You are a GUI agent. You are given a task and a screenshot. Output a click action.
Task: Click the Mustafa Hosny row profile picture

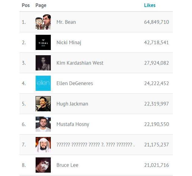coord(43,124)
